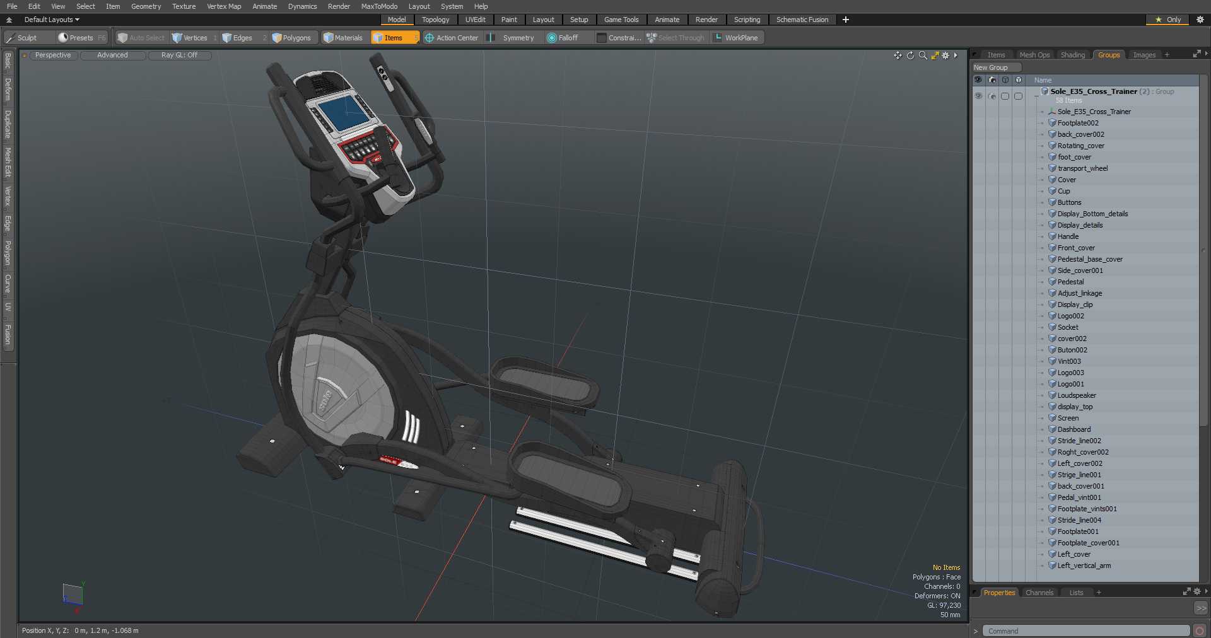Toggle render state of the Sole_E35_Cross_Trainer group
Viewport: 1211px width, 638px height.
point(992,96)
